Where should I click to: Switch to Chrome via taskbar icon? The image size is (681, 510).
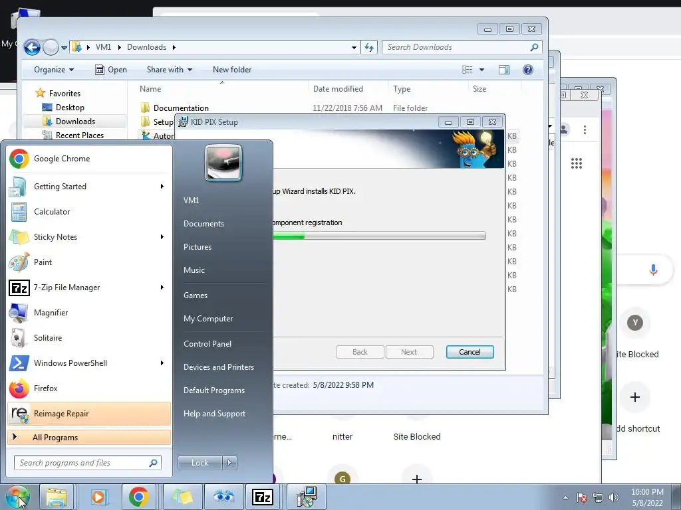point(138,497)
